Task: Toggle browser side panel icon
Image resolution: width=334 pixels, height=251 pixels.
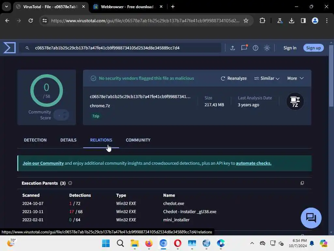Action: tap(303, 21)
